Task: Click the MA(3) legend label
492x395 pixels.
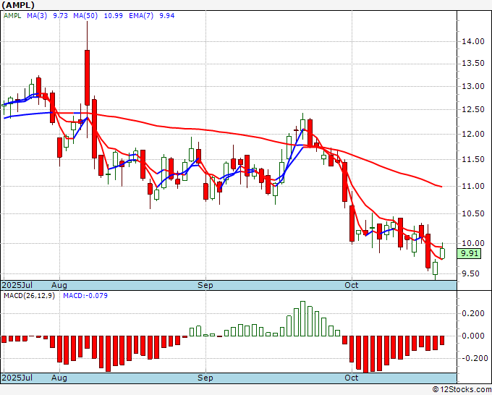Action: [37, 16]
